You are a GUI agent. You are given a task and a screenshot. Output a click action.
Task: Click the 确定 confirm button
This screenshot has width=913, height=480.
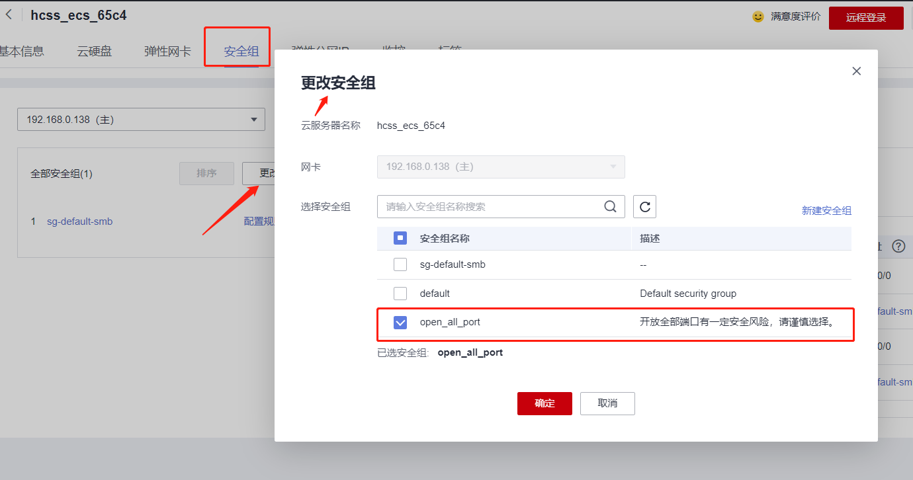point(544,403)
